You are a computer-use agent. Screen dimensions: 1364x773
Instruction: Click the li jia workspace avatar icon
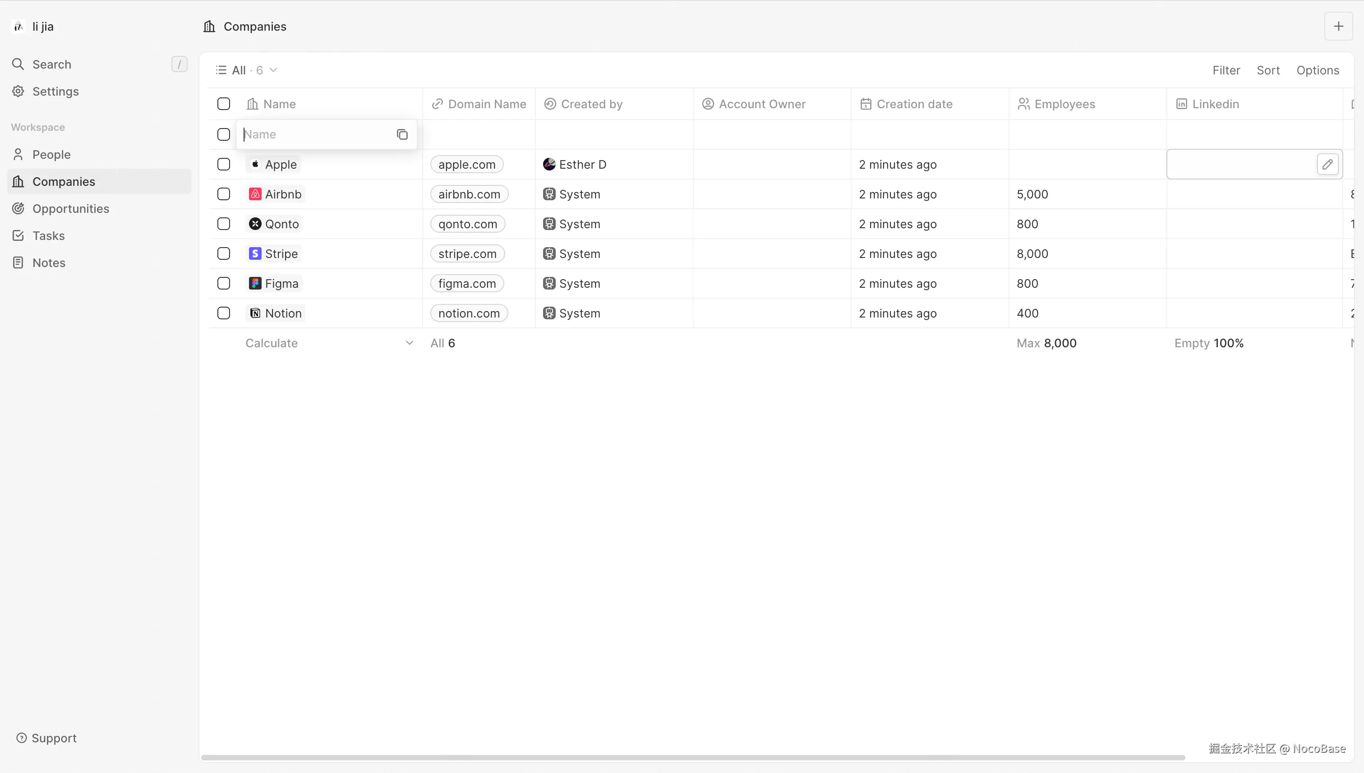[18, 27]
